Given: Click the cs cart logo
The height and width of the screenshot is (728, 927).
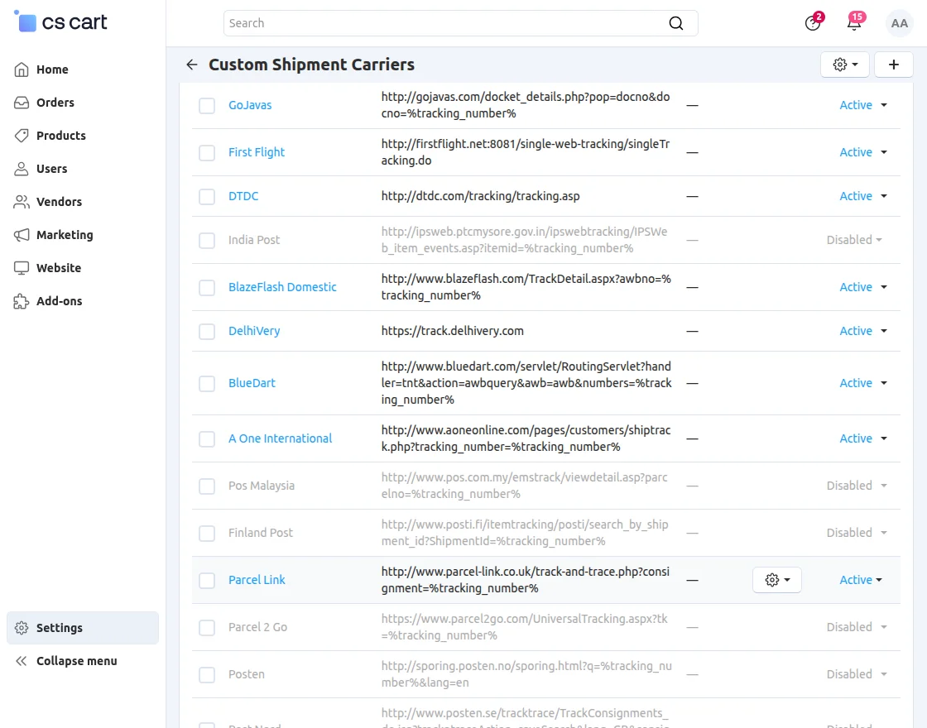Looking at the screenshot, I should (x=60, y=22).
